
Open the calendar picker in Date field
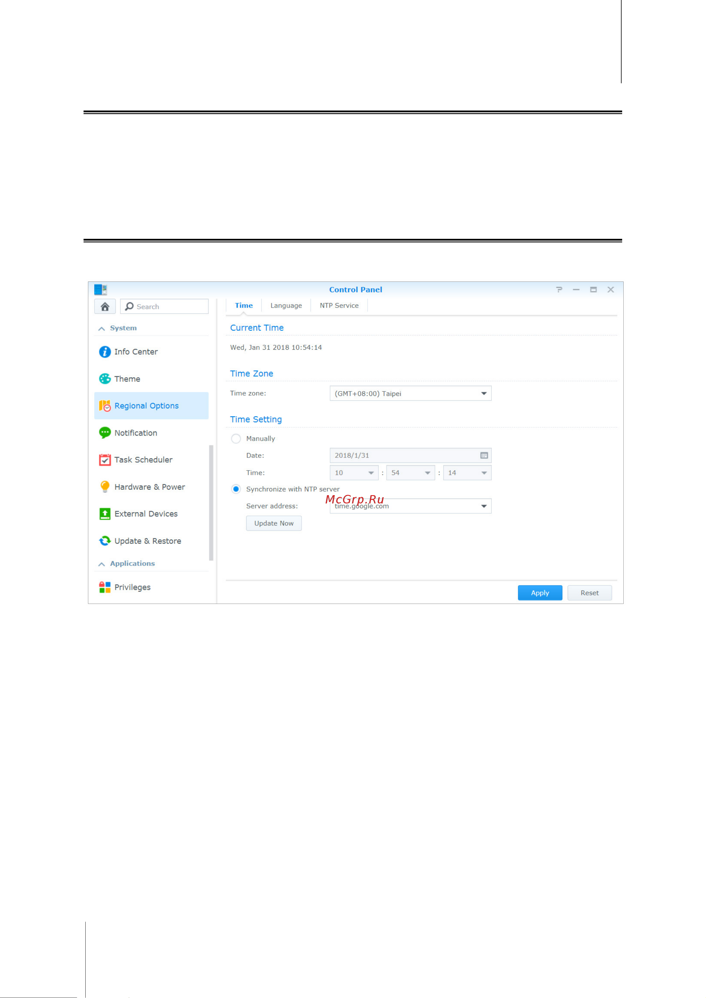484,455
